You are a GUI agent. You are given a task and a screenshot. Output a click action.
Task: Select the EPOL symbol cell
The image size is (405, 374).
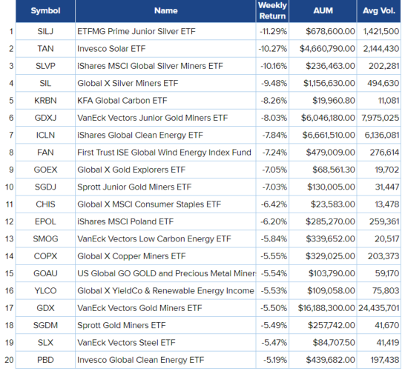coord(45,221)
